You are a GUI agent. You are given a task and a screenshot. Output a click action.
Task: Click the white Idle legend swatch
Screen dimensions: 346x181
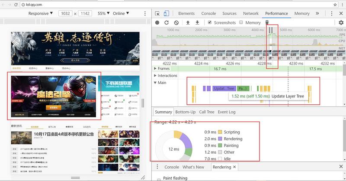point(220,158)
